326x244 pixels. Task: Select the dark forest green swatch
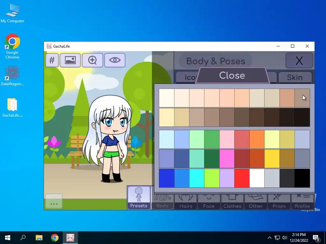pos(212,159)
